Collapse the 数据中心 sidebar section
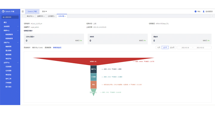 (18, 30)
